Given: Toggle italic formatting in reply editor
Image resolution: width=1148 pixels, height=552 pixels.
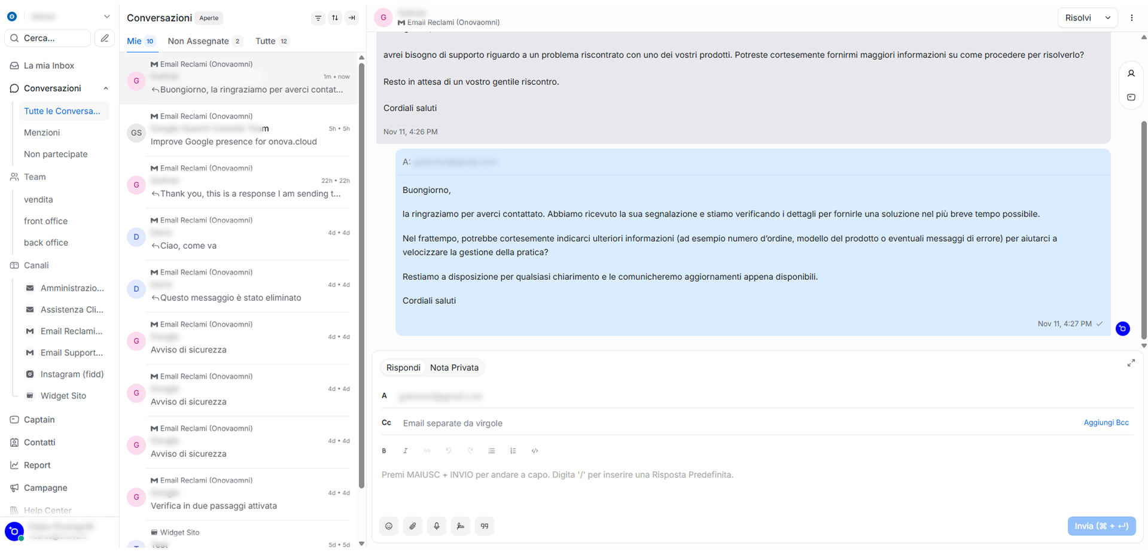Looking at the screenshot, I should pos(406,451).
